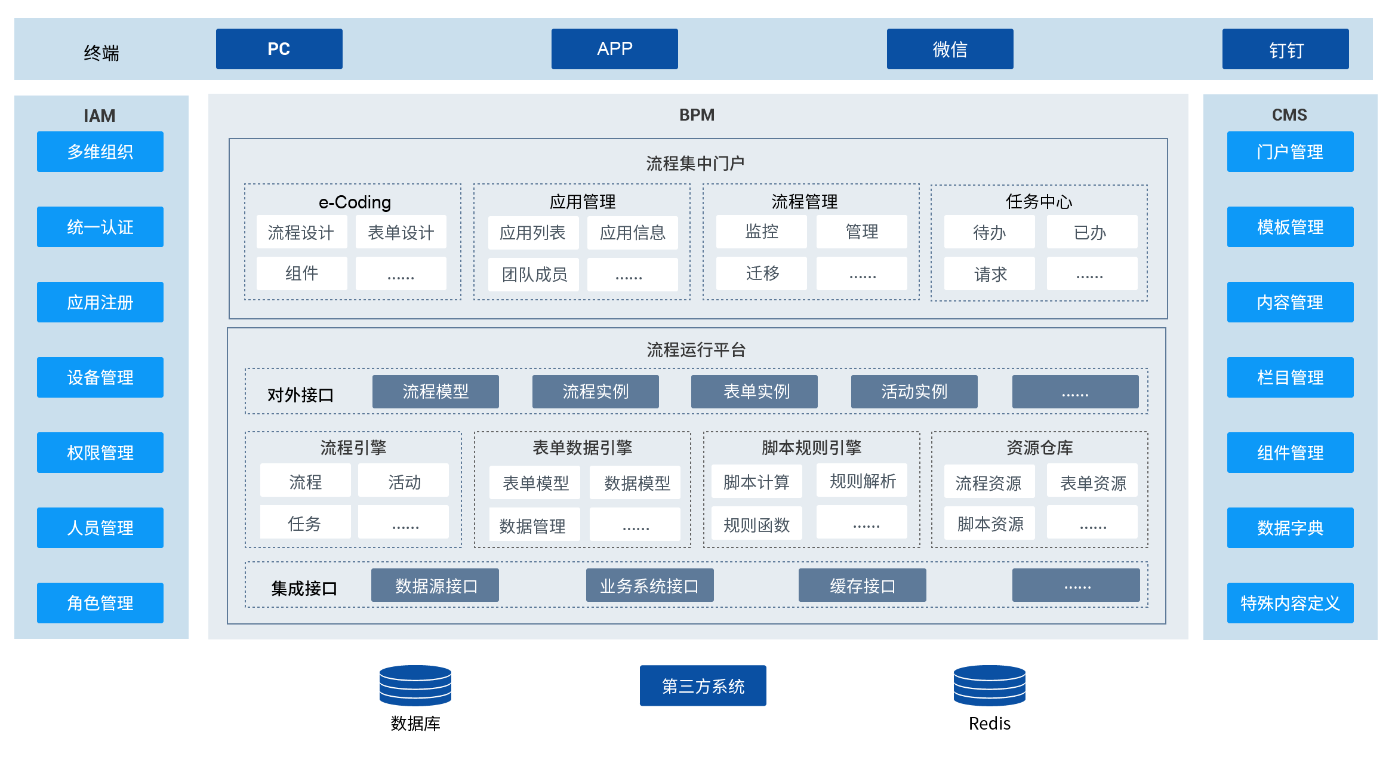Click the IAM panel title

pyautogui.click(x=100, y=116)
